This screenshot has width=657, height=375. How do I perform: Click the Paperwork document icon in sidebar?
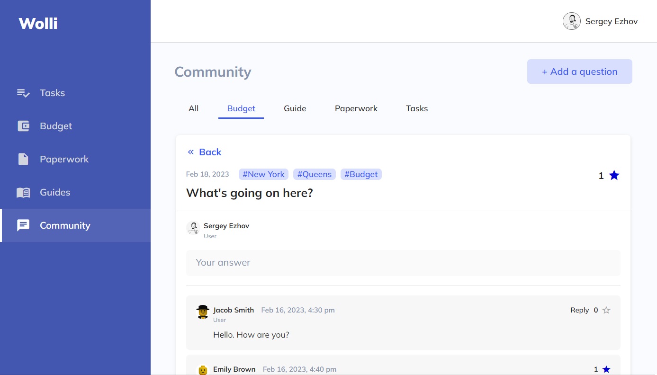pyautogui.click(x=23, y=159)
